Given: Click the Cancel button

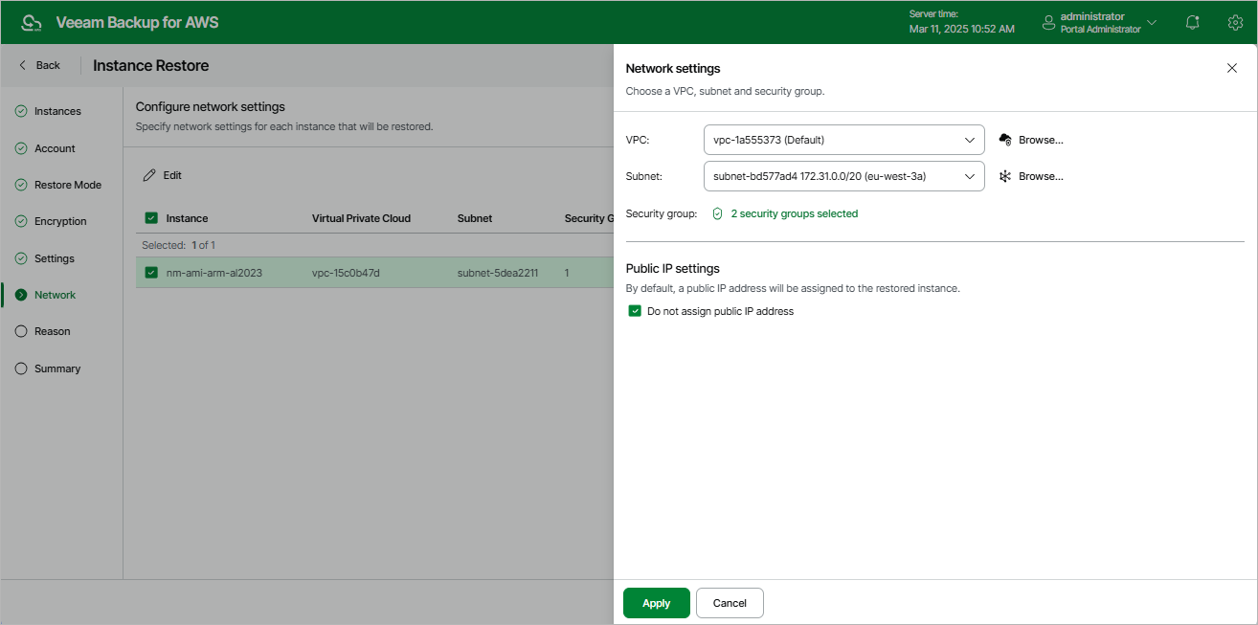Looking at the screenshot, I should tap(730, 603).
